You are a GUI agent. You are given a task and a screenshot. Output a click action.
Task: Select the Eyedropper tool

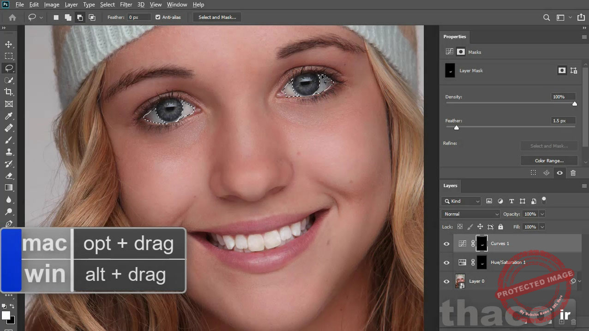[9, 116]
